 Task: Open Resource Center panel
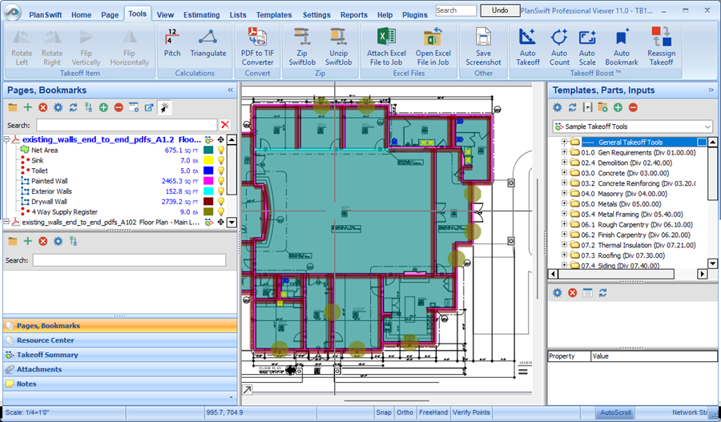point(120,340)
